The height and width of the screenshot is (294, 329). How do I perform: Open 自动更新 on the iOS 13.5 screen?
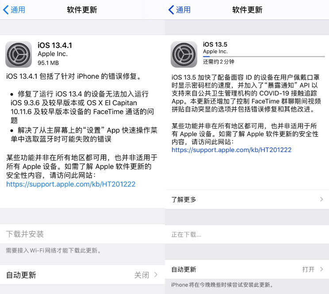(247, 269)
